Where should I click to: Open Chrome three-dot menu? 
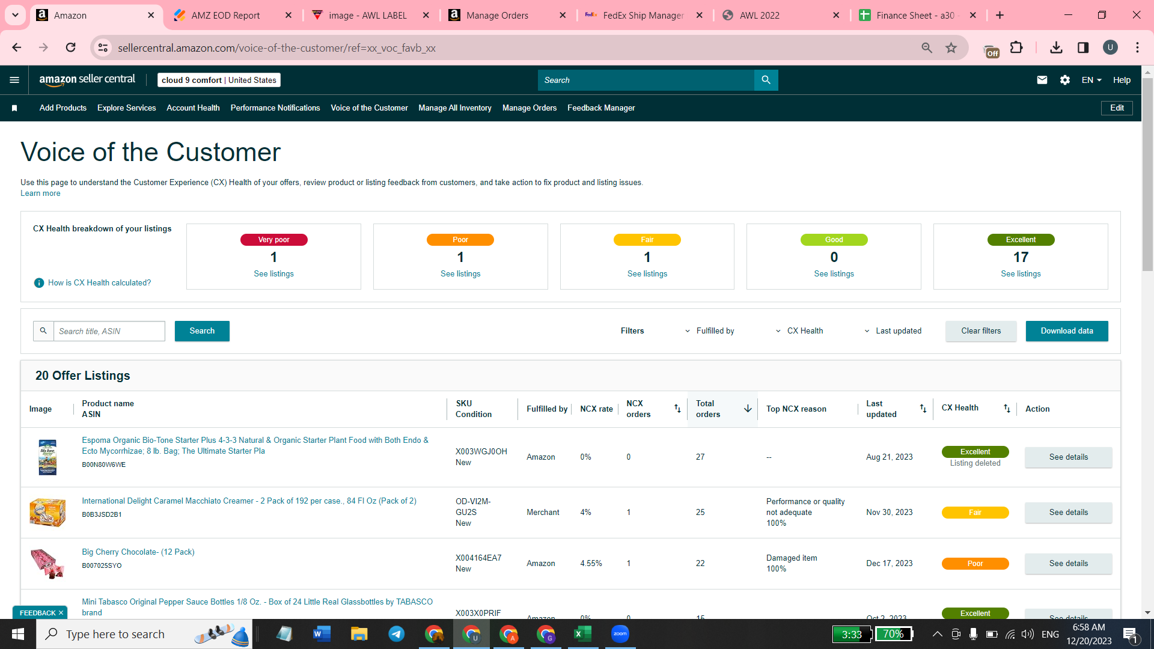[x=1137, y=47]
